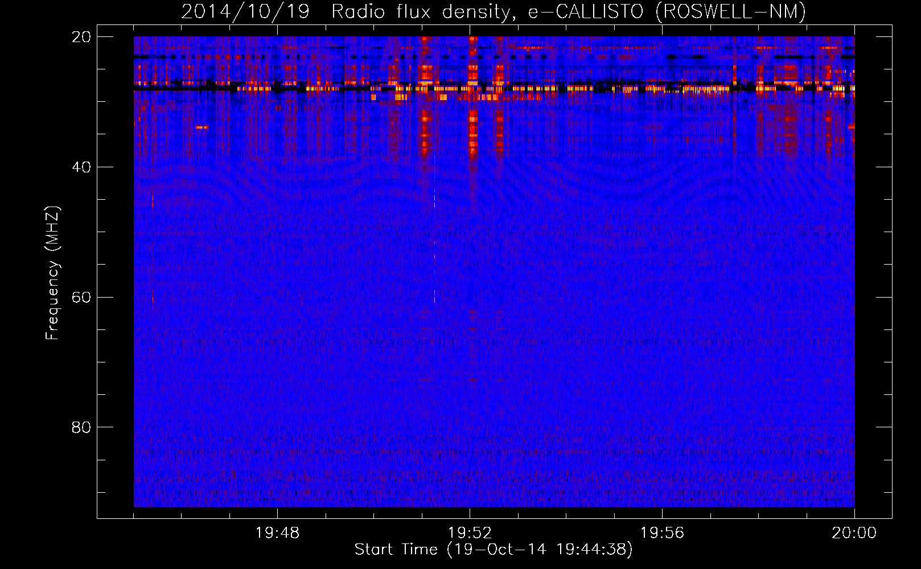Image resolution: width=921 pixels, height=569 pixels.
Task: Click the '20:00' time tick label
Action: coord(854,533)
